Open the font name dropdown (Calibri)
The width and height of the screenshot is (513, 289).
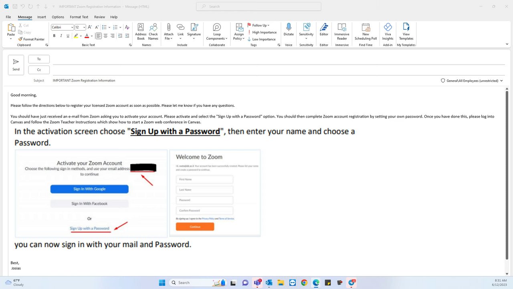coord(72,27)
